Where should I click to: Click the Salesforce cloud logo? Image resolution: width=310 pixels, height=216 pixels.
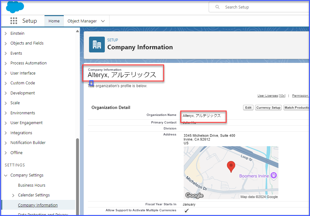click(15, 7)
